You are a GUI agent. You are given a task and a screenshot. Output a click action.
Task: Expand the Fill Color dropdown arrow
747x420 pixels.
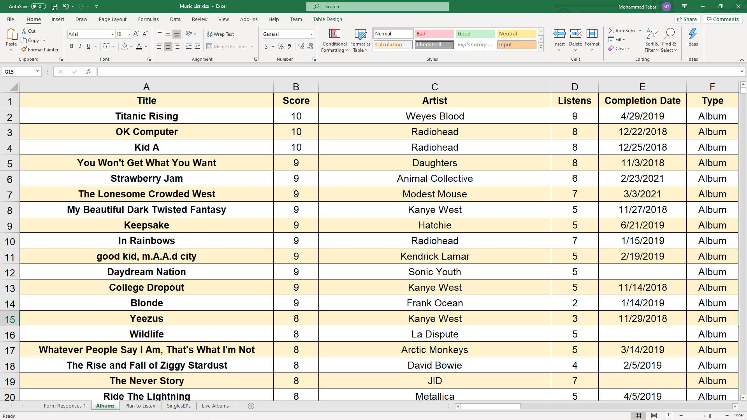(x=132, y=46)
